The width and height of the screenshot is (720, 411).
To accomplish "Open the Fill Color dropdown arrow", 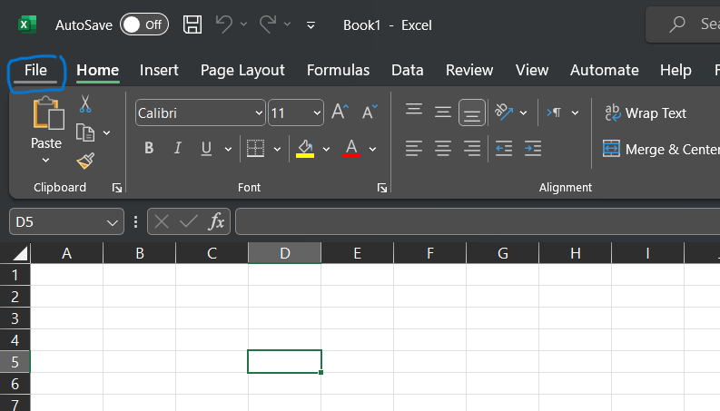I will pyautogui.click(x=327, y=149).
